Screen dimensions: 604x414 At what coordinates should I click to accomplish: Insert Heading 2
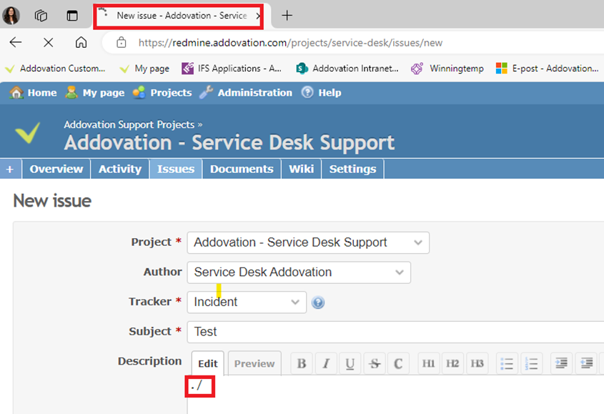[x=452, y=363]
